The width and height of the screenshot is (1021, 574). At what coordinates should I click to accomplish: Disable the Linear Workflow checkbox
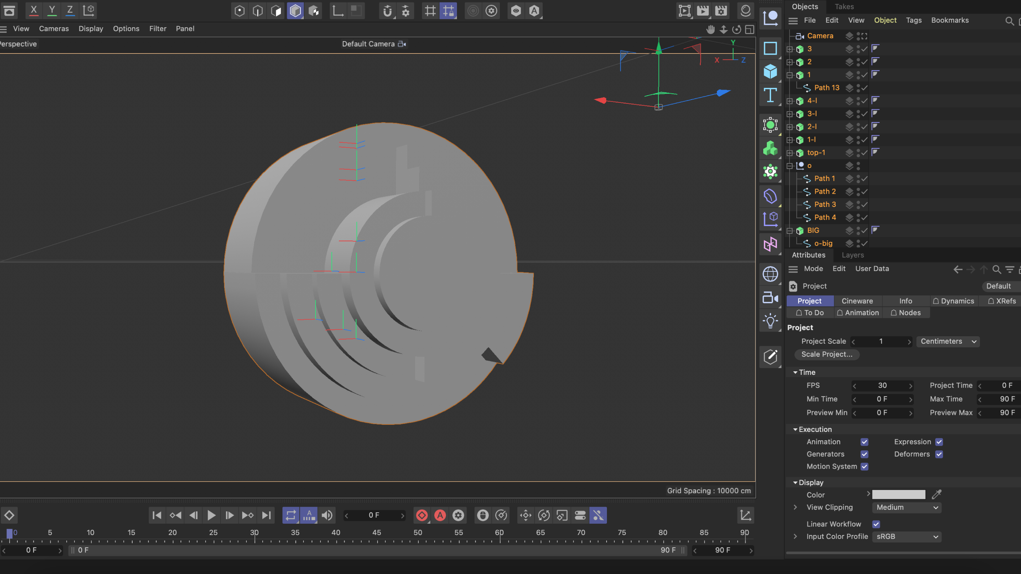876,524
